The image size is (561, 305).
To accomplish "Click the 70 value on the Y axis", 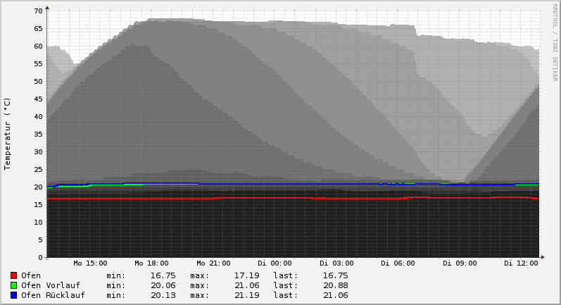I will tap(38, 11).
